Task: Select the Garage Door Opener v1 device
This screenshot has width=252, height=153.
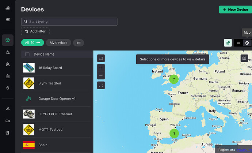Action: (x=56, y=99)
